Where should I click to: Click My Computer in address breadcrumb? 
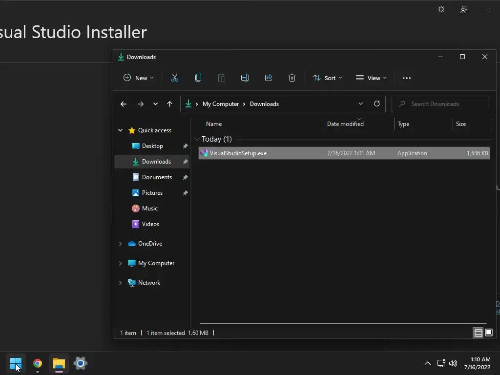221,104
